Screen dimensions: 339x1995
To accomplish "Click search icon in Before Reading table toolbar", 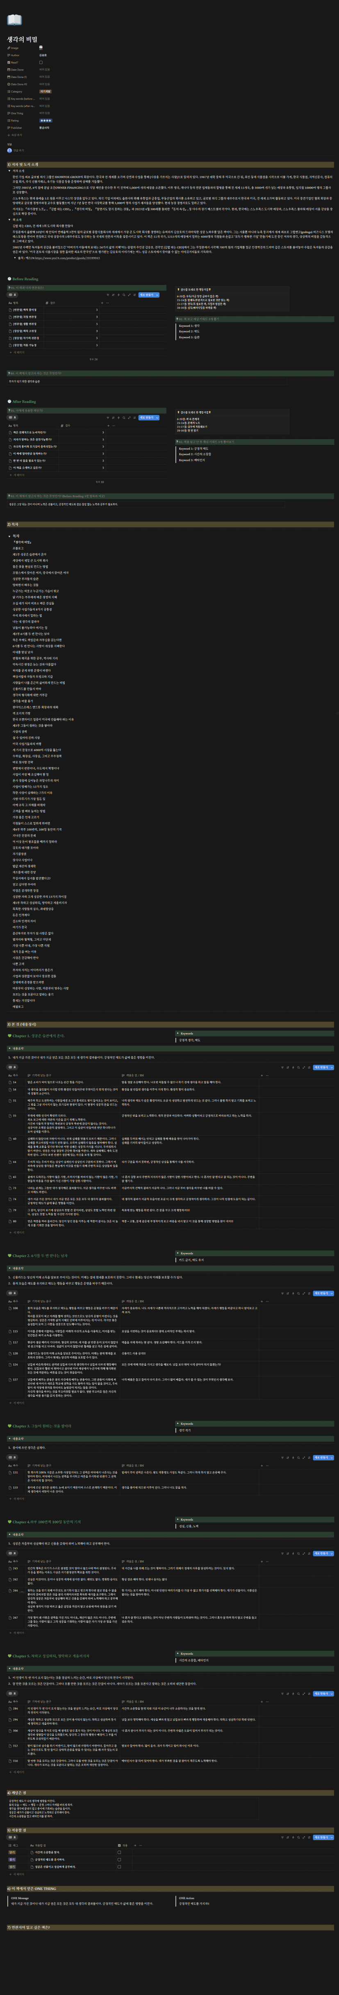I will 124,295.
